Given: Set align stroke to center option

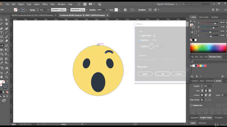Looking at the screenshot, I should (x=202, y=100).
